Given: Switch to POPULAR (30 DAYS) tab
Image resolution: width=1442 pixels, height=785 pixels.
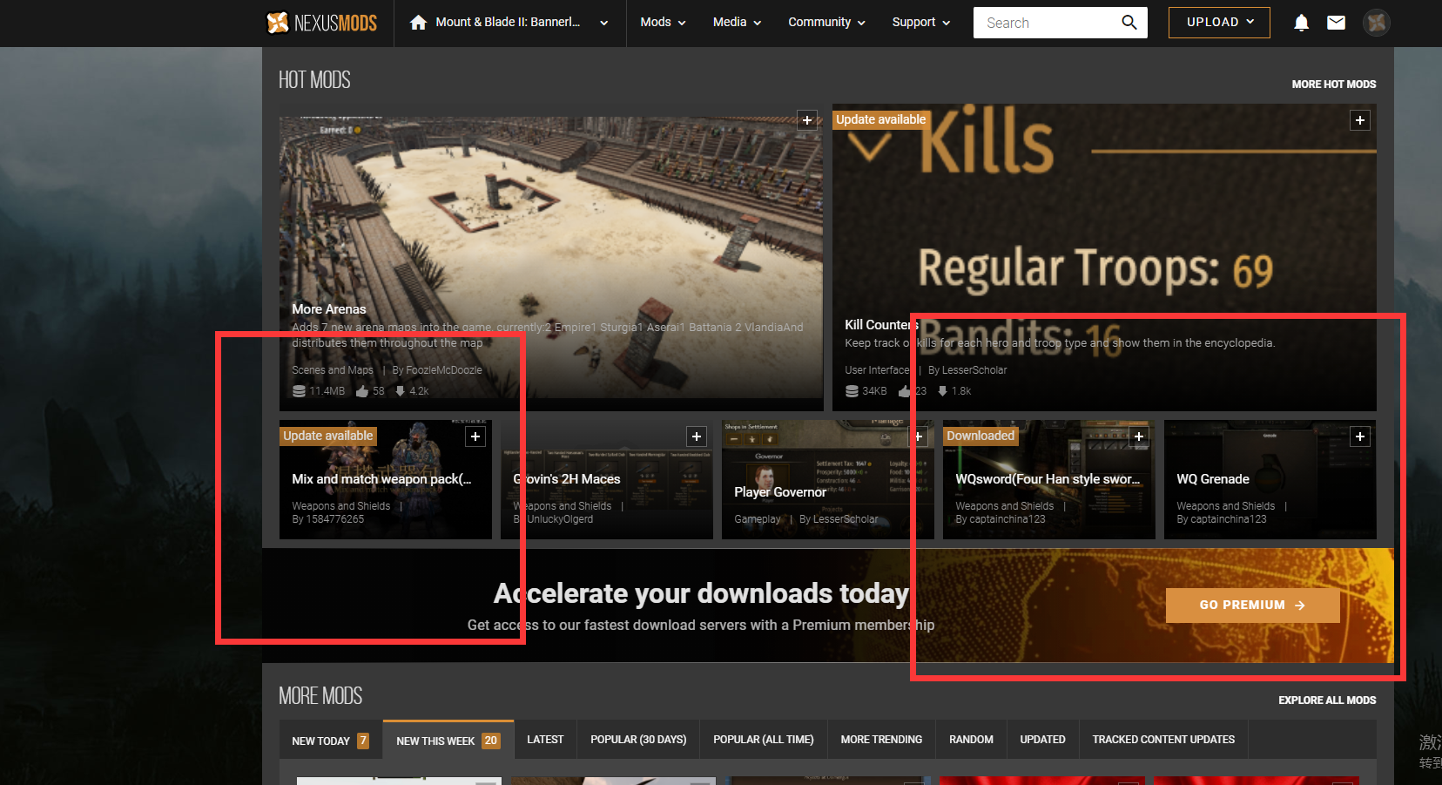Looking at the screenshot, I should point(638,740).
